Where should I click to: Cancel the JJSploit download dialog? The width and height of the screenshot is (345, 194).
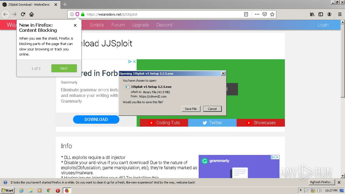[212, 109]
